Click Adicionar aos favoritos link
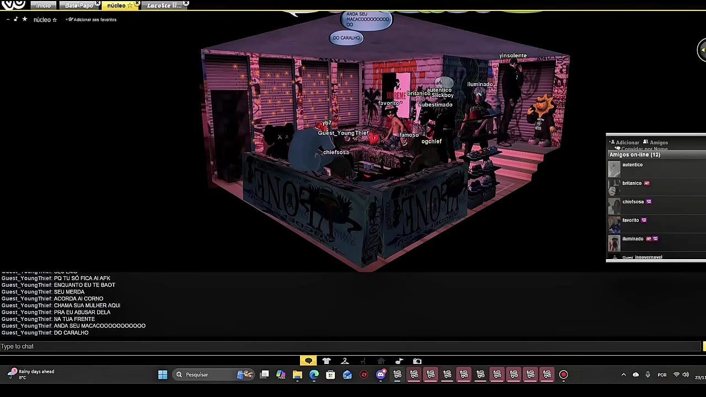Screen dimensions: 706x397 (x=92, y=20)
